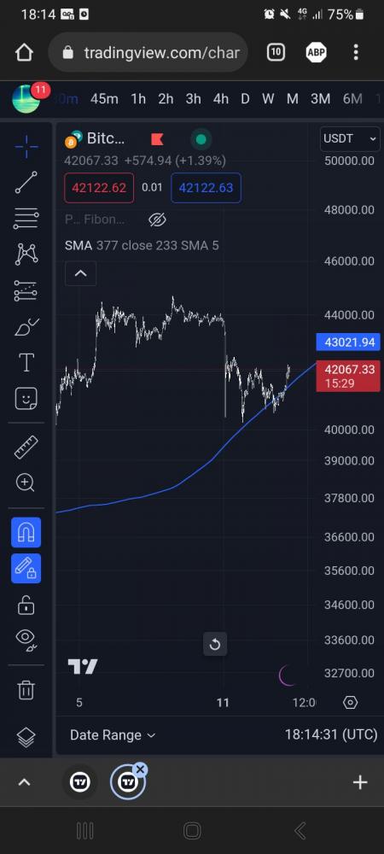
Task: Toggle visibility of Fibonacci indicator
Action: coord(157,219)
